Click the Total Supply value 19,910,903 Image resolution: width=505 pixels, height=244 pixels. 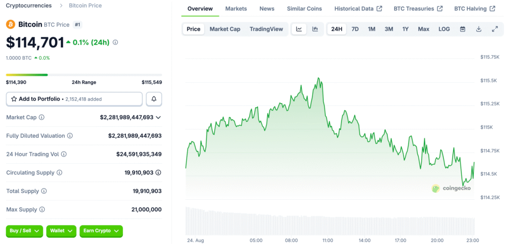[147, 191]
